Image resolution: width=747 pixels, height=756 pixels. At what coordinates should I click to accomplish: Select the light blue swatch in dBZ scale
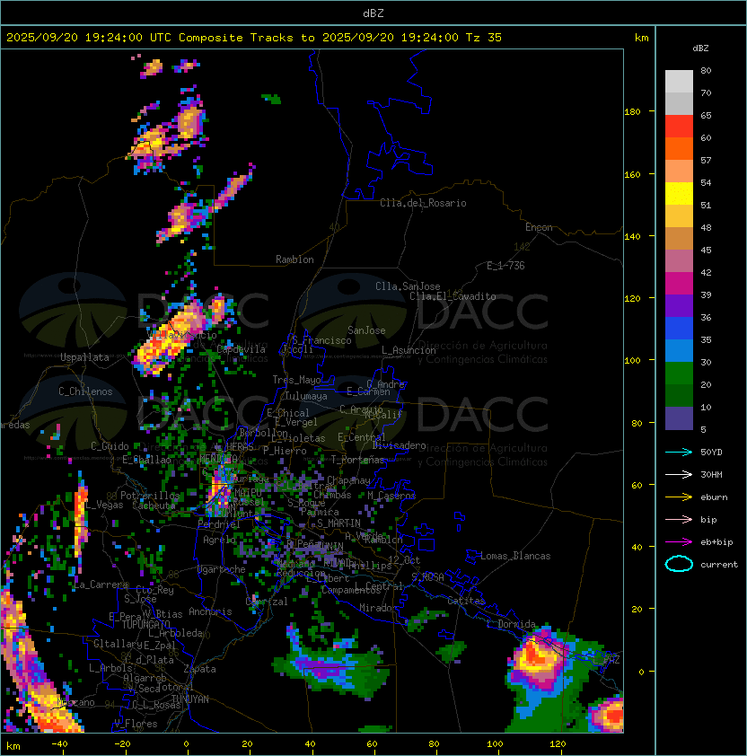[x=679, y=351]
